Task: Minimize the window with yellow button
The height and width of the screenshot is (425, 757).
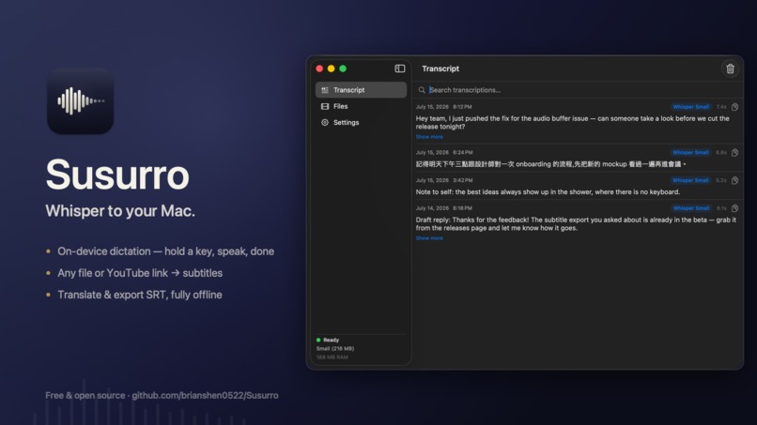Action: (x=331, y=68)
